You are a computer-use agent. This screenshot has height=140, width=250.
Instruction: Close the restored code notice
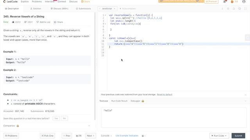pyautogui.click(x=245, y=95)
